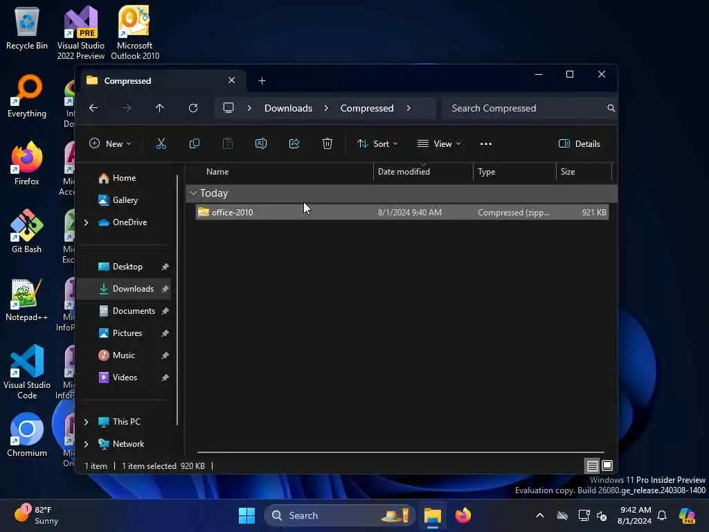Open Notepad++ desktop shortcut
This screenshot has width=709, height=532.
[27, 299]
